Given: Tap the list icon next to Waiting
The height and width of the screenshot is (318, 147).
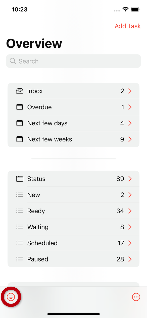Looking at the screenshot, I should click(x=20, y=227).
